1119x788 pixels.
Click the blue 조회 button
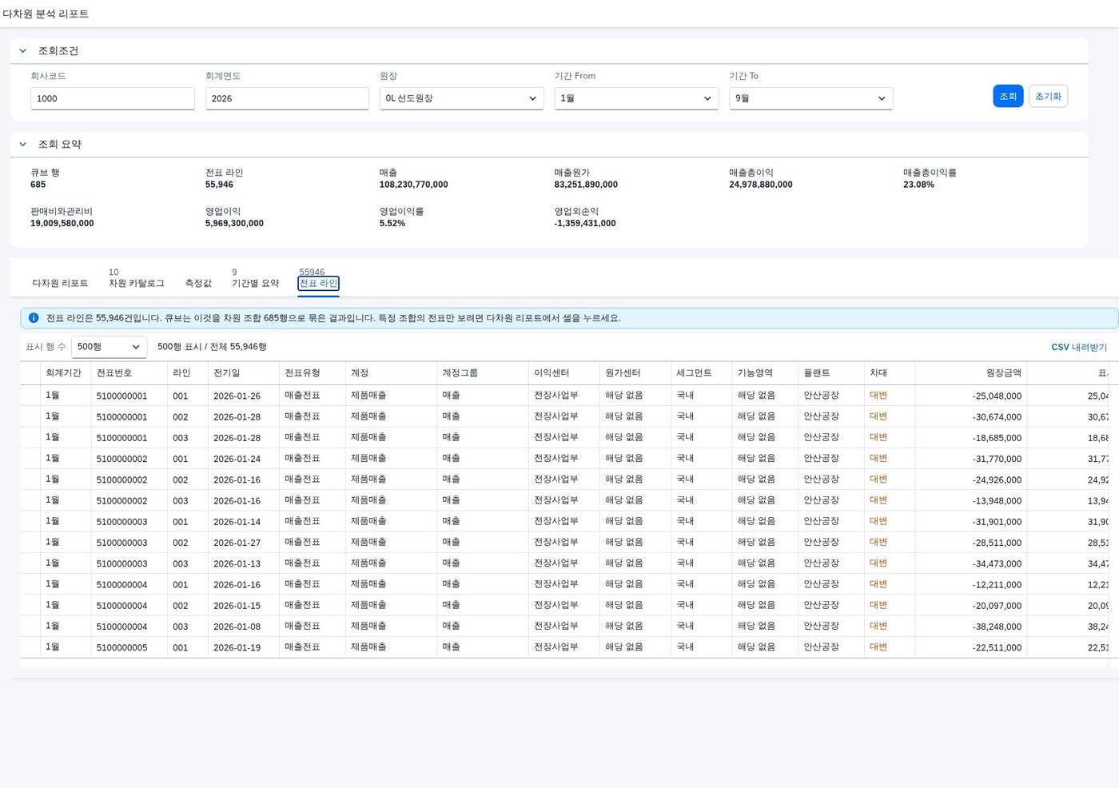pyautogui.click(x=1008, y=96)
